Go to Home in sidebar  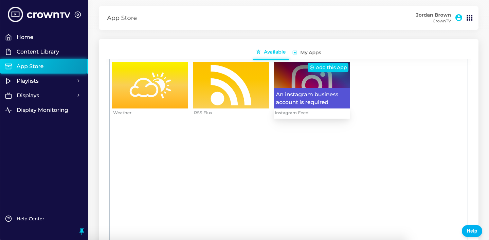(x=44, y=37)
